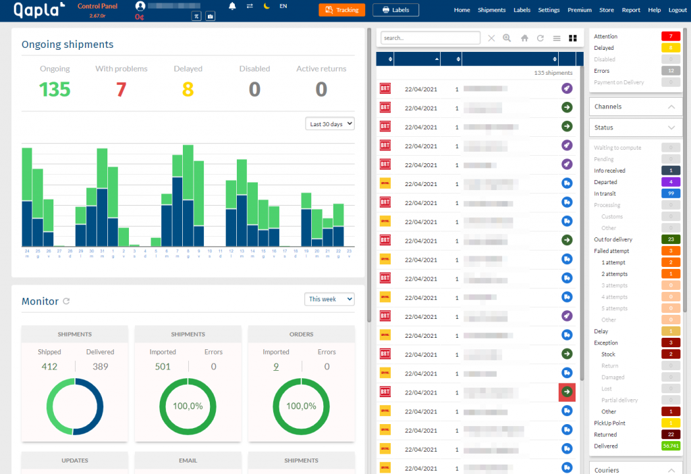Go to Home in top menu
This screenshot has height=474, width=691.
462,9
